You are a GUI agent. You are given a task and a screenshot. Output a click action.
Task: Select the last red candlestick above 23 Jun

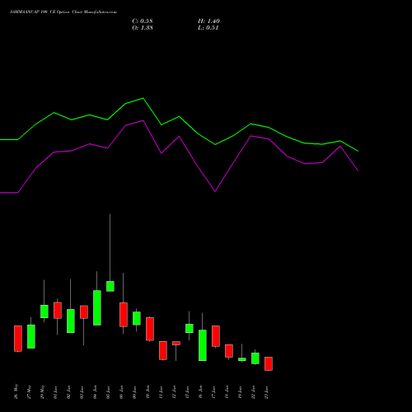pos(269,363)
